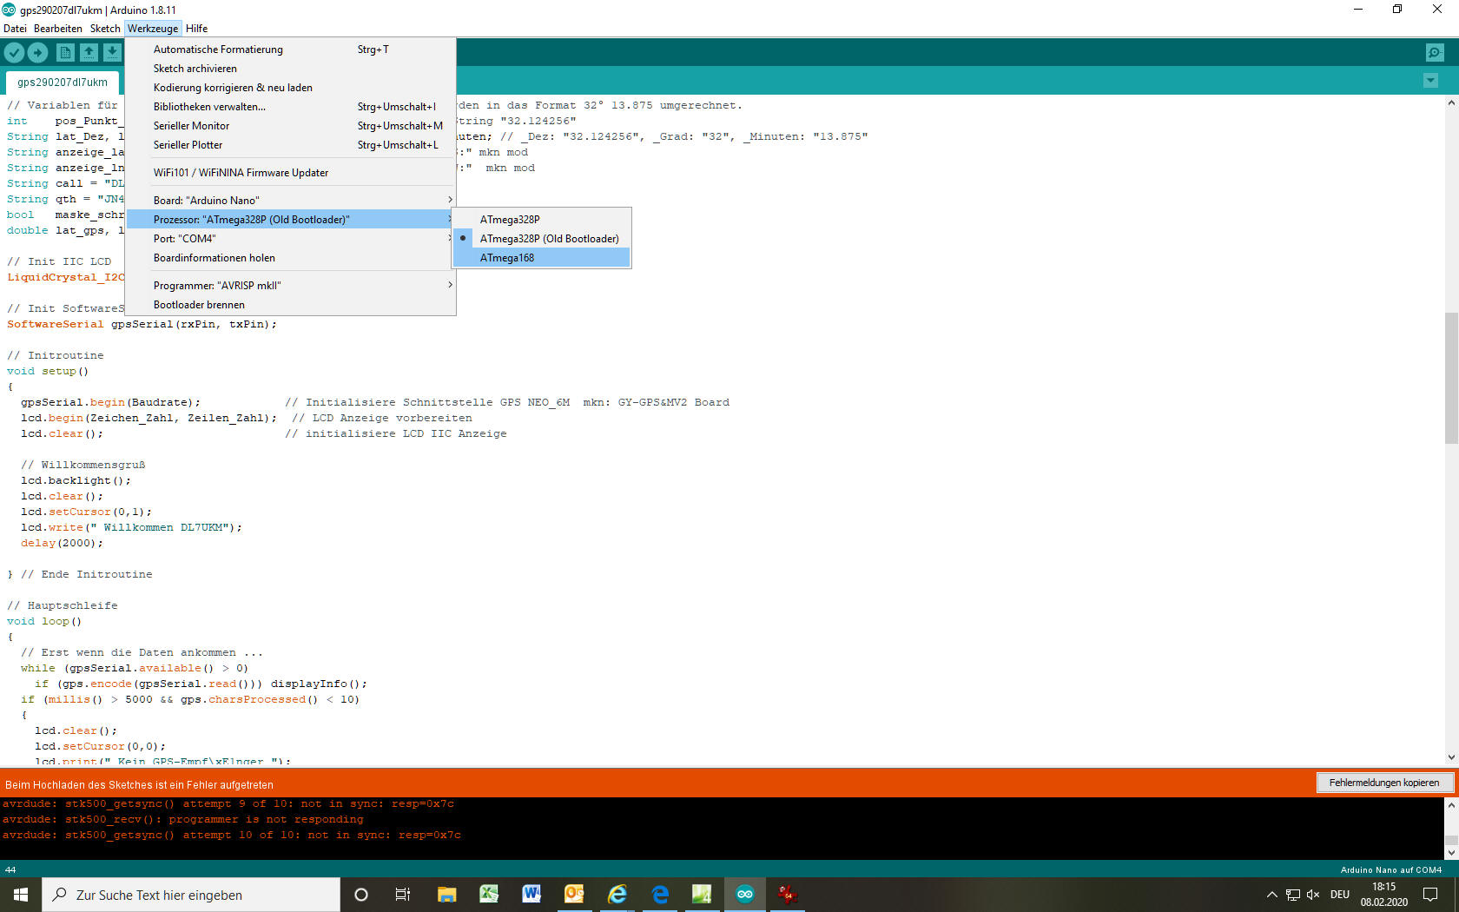Click the Cortana circle icon
Screen dimensions: 1459x912
tap(361, 895)
